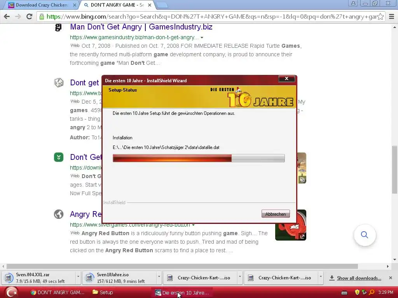Image resolution: width=398 pixels, height=298 pixels.
Task: Expand the silvergames URL dropdown arrow
Action: tap(194, 225)
